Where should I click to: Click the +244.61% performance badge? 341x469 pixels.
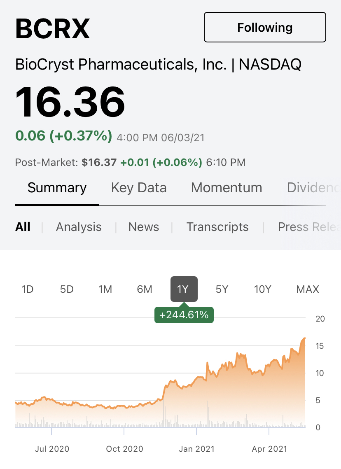(184, 315)
